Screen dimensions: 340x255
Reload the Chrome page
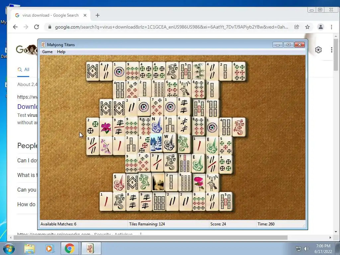click(x=37, y=27)
